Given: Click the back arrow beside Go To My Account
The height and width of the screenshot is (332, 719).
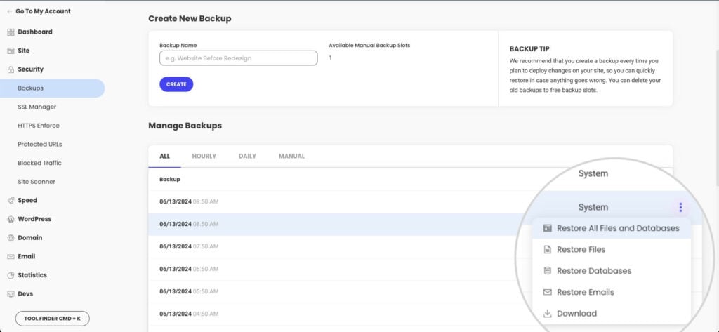Looking at the screenshot, I should [10, 11].
